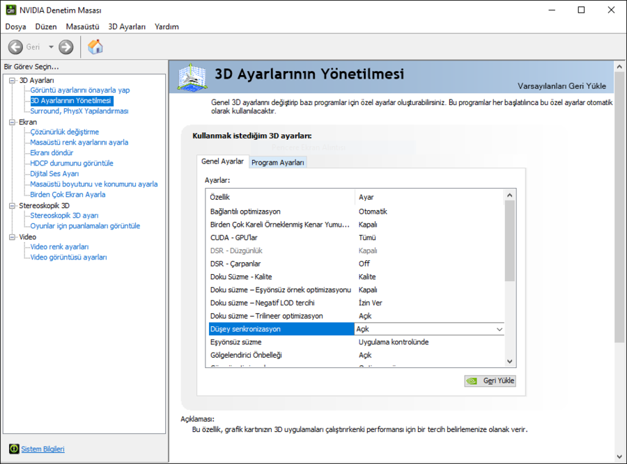Switch to the Genel Ayarlar tab
Image resolution: width=627 pixels, height=464 pixels.
(223, 161)
